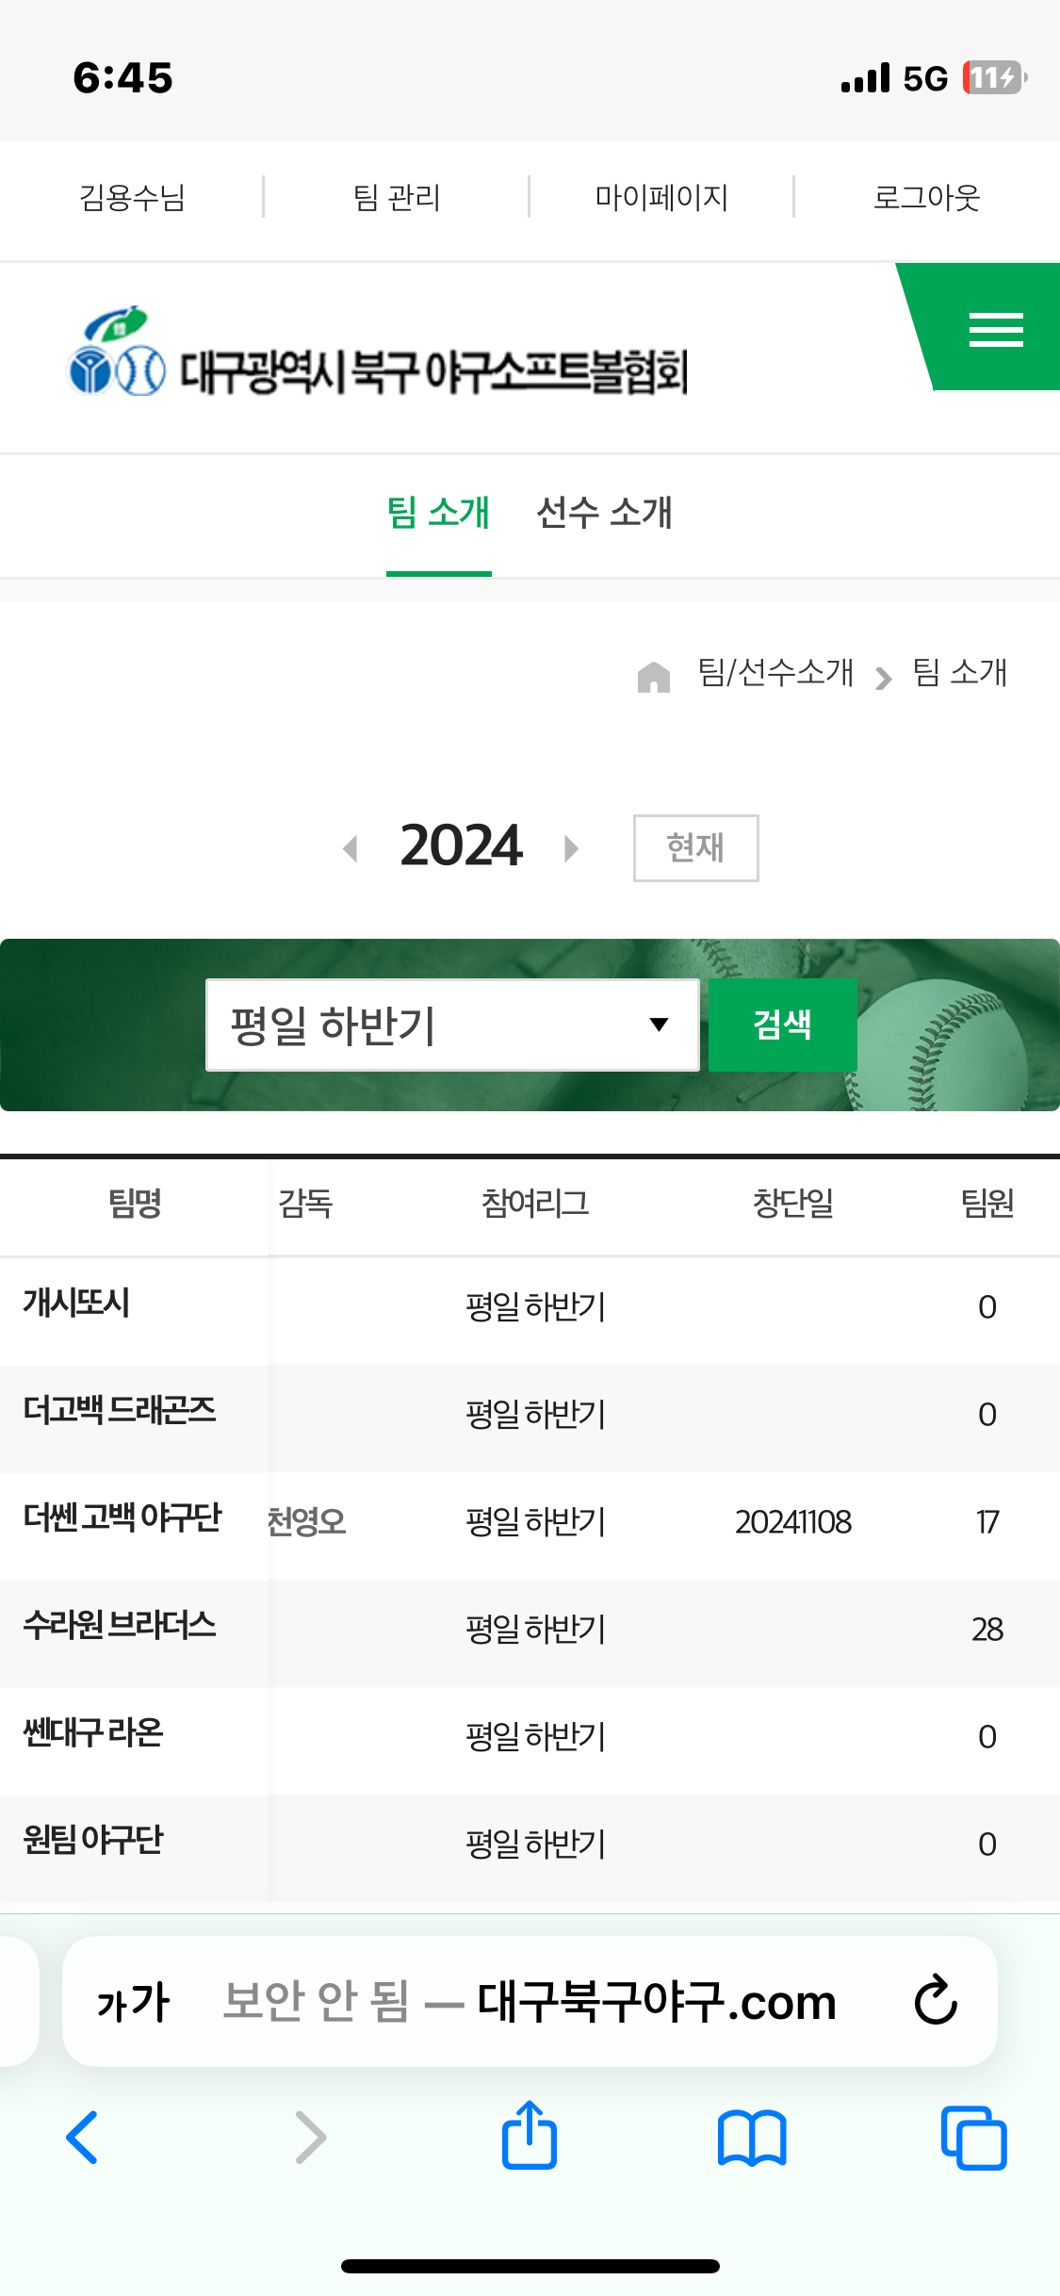Expand the 평일 하반기 league dropdown
This screenshot has height=2296, width=1060.
point(452,1025)
